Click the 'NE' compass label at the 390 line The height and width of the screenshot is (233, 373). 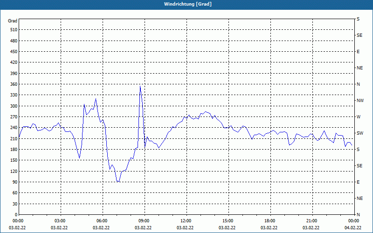point(359,68)
